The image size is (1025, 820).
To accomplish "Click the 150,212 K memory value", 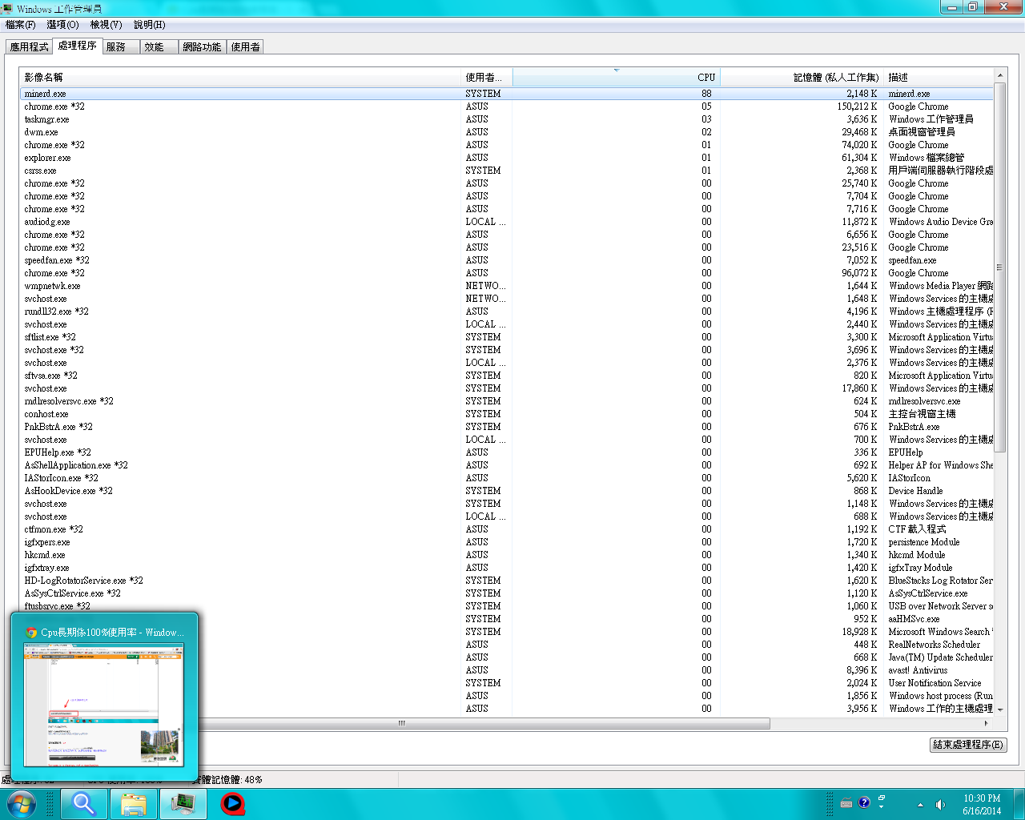I will pyautogui.click(x=857, y=107).
